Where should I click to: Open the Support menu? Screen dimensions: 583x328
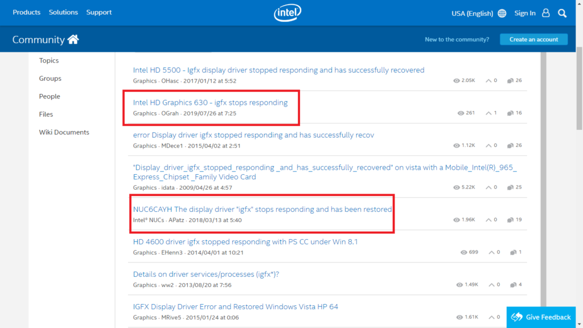pyautogui.click(x=99, y=13)
